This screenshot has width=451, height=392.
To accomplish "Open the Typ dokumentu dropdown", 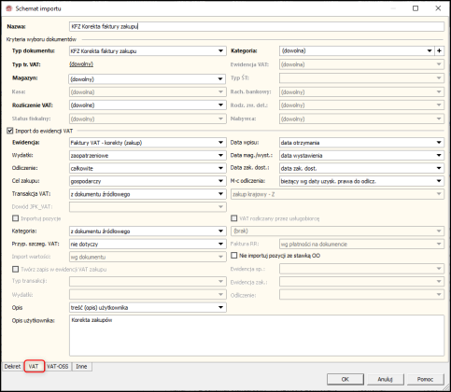I will 148,51.
